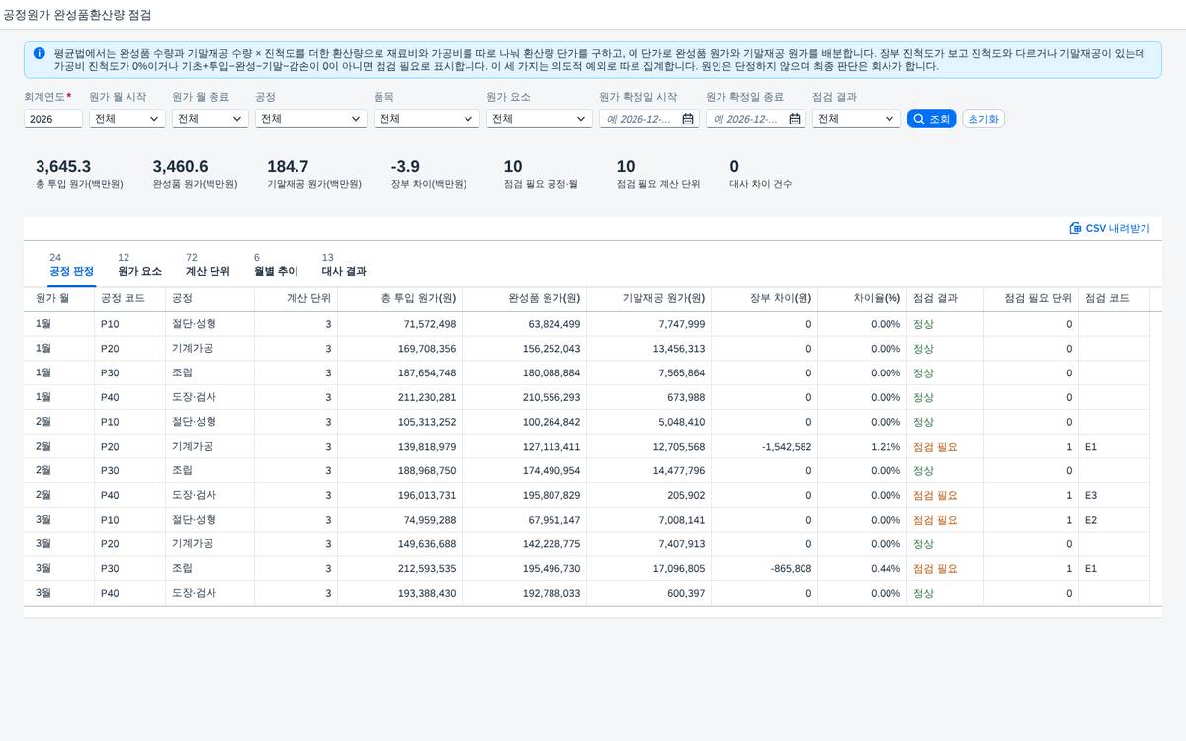
Task: Click the value 149,636,688
Action: click(x=427, y=544)
